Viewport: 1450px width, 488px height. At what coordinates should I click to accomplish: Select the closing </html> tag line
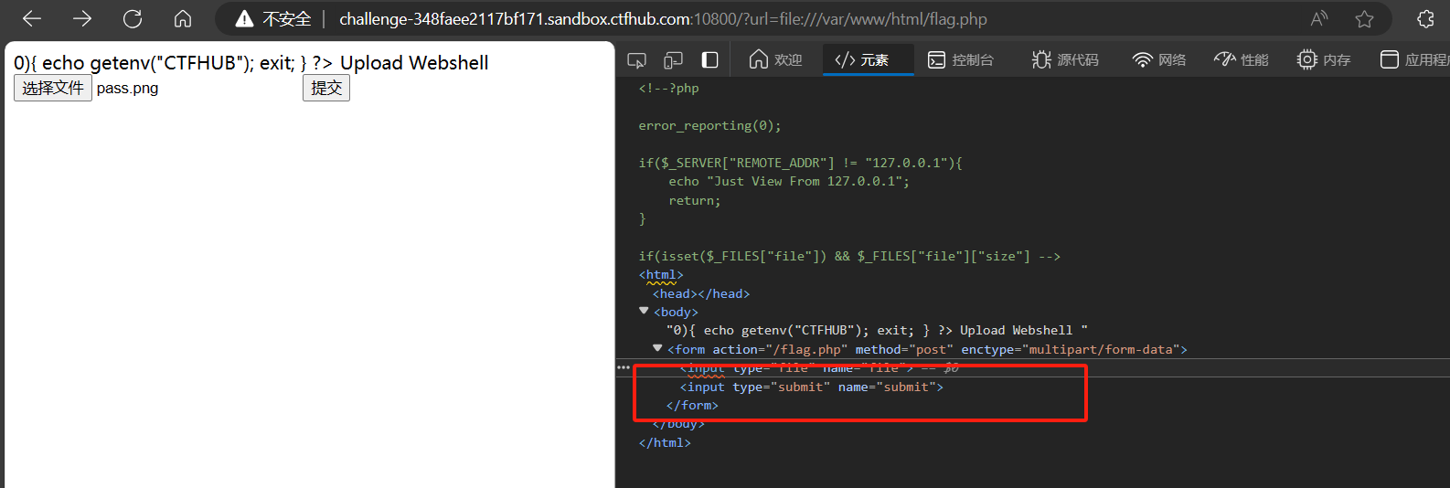665,442
